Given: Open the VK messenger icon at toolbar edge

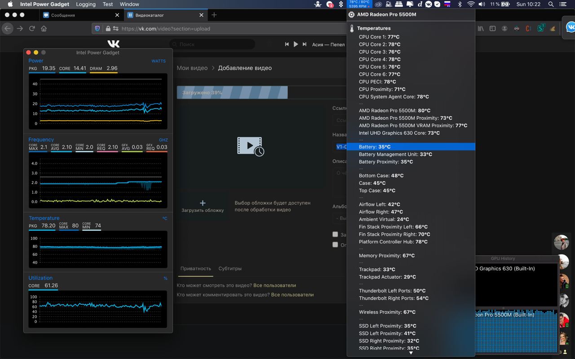Looking at the screenshot, I should [571, 27].
